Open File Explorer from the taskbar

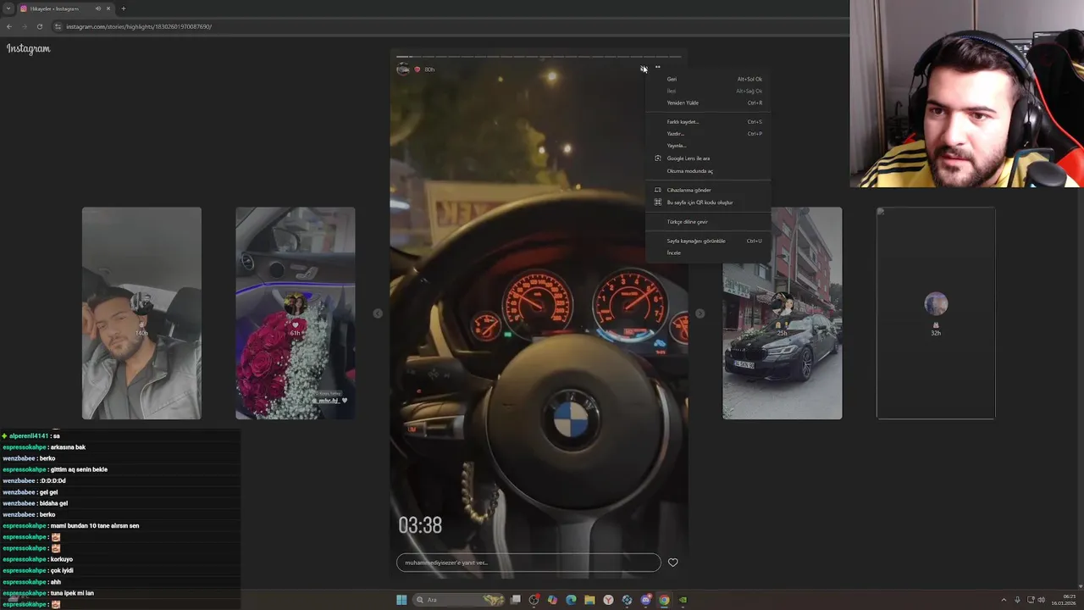point(589,600)
